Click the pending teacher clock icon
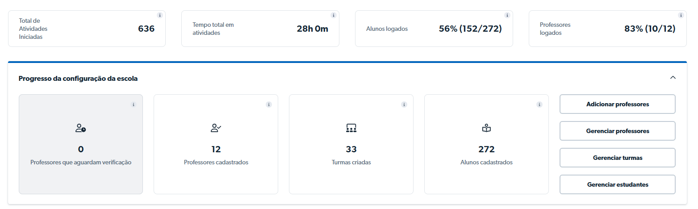Image resolution: width=698 pixels, height=209 pixels. [x=80, y=129]
